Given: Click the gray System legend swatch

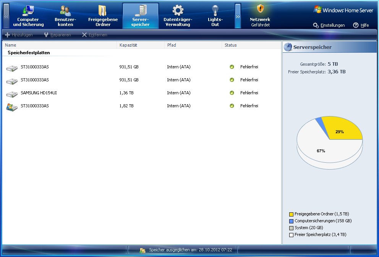Looking at the screenshot, I should point(291,228).
